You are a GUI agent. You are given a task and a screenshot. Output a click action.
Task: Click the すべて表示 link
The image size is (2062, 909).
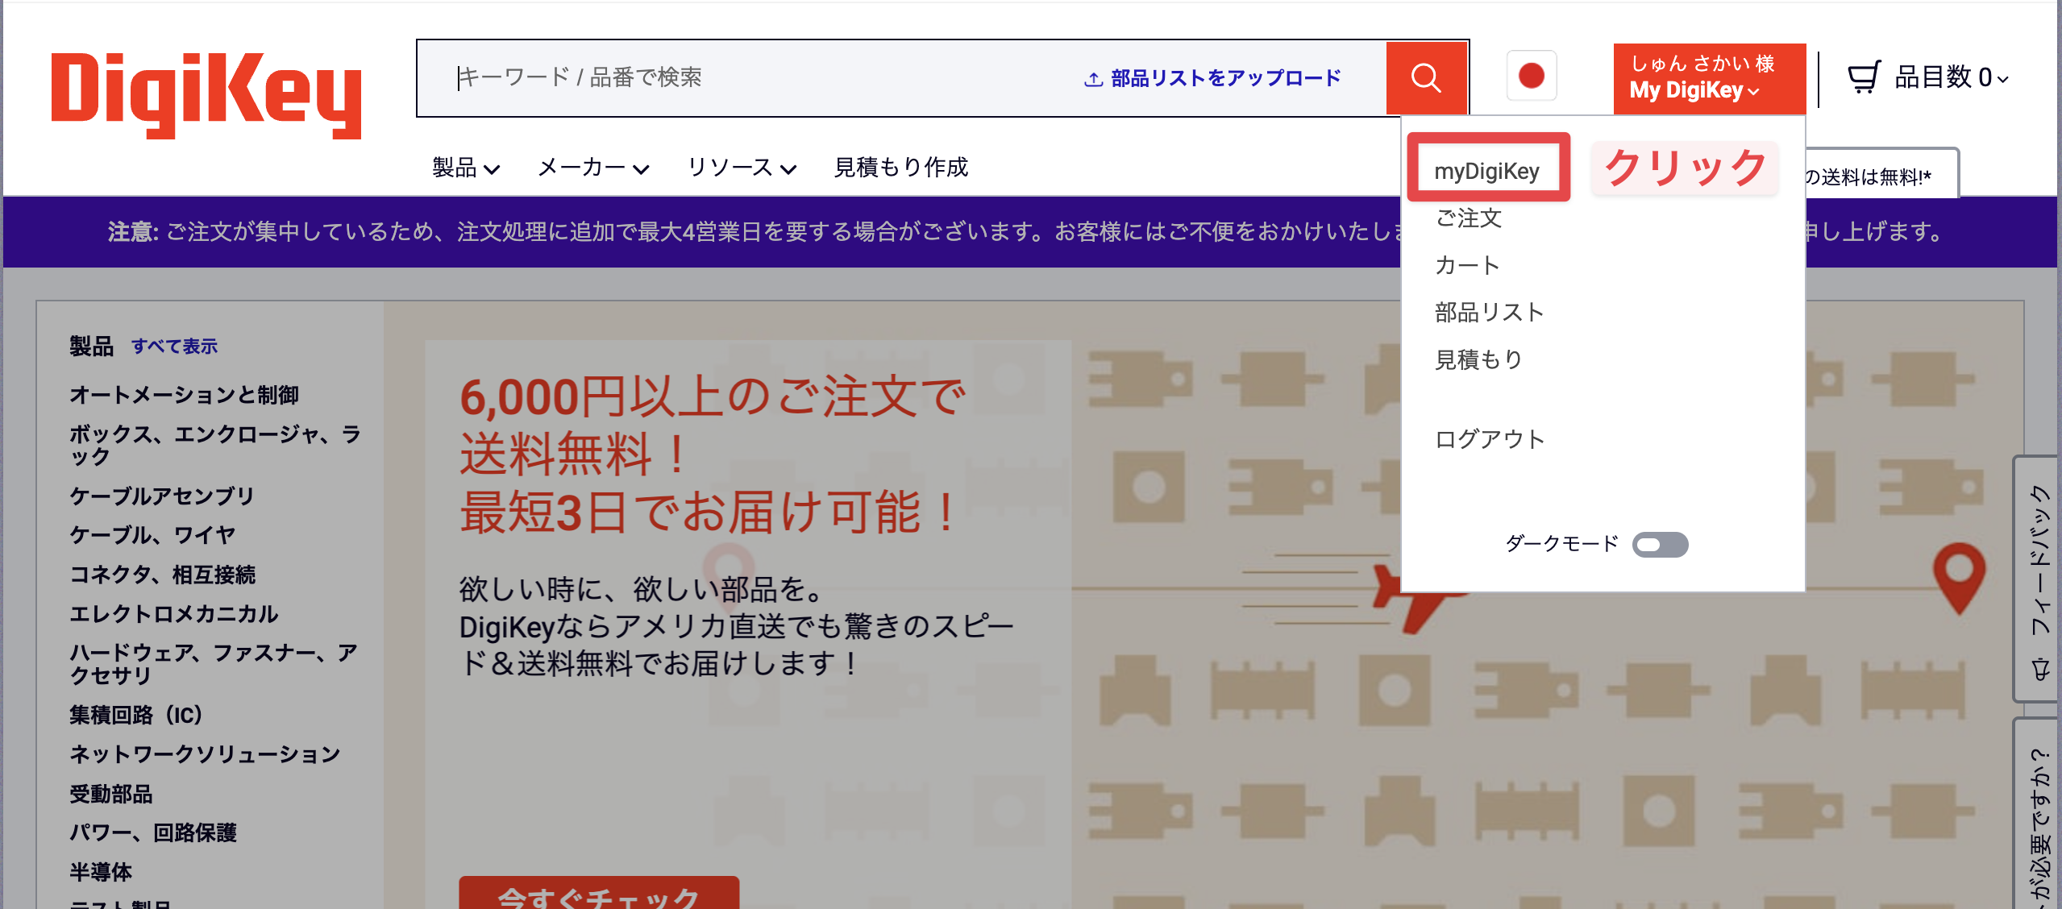tap(174, 347)
